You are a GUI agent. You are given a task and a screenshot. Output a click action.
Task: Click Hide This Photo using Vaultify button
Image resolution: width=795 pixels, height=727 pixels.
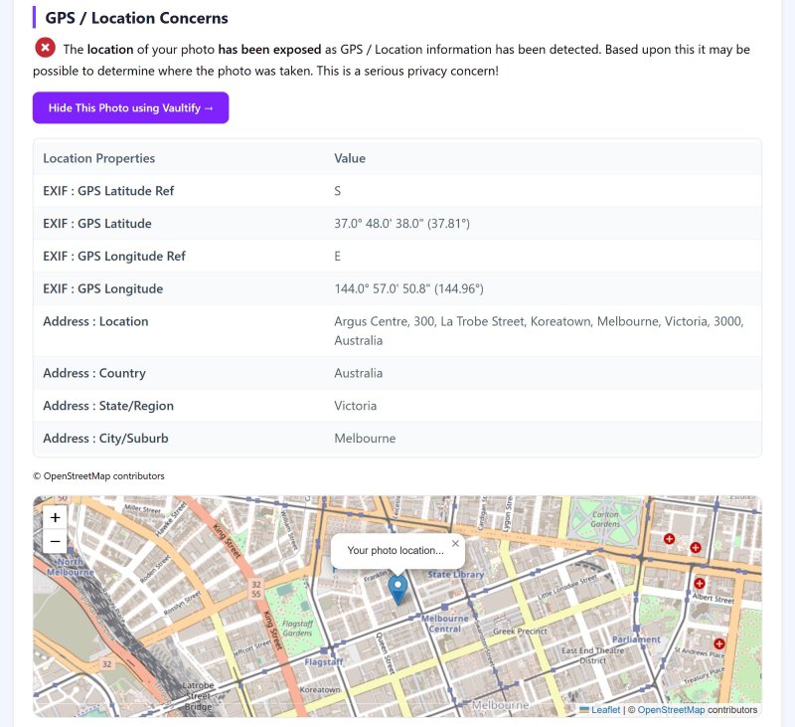tap(130, 107)
